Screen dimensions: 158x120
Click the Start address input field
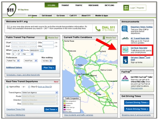24,43
